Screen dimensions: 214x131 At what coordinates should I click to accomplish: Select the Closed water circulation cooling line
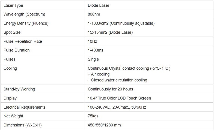point(117,80)
